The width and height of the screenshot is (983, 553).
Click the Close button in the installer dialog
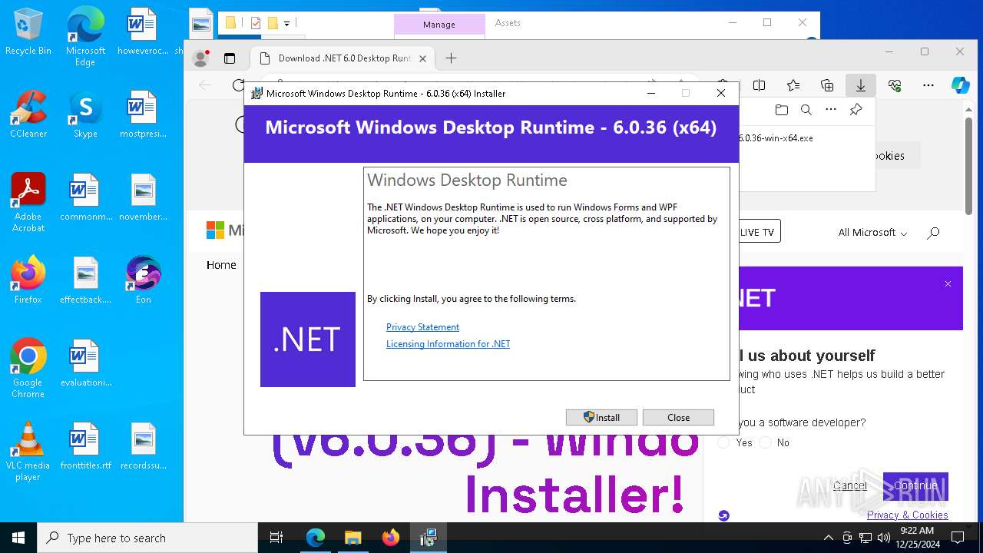tap(678, 417)
